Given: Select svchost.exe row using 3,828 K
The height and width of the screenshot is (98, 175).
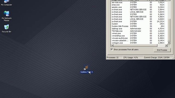Looking at the screenshot, I should click(x=139, y=19).
